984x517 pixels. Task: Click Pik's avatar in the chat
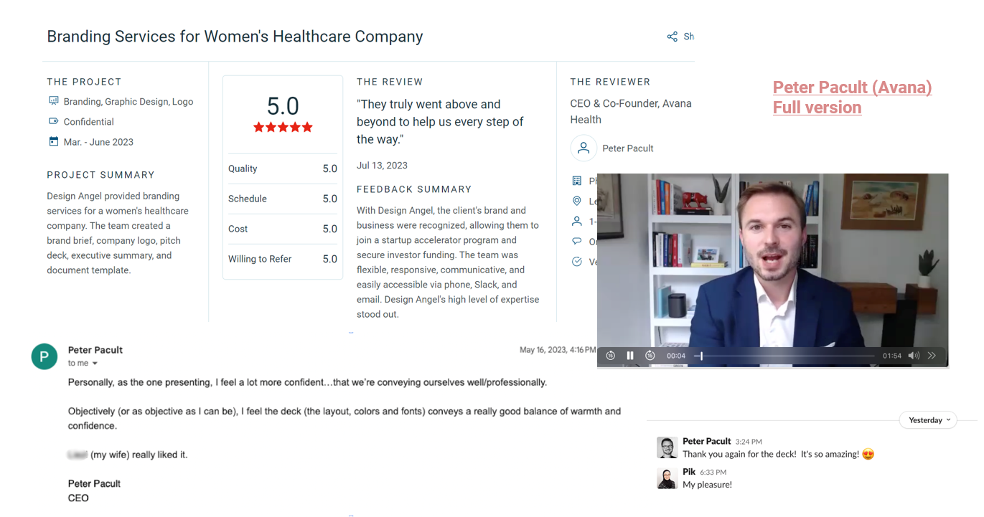(667, 478)
